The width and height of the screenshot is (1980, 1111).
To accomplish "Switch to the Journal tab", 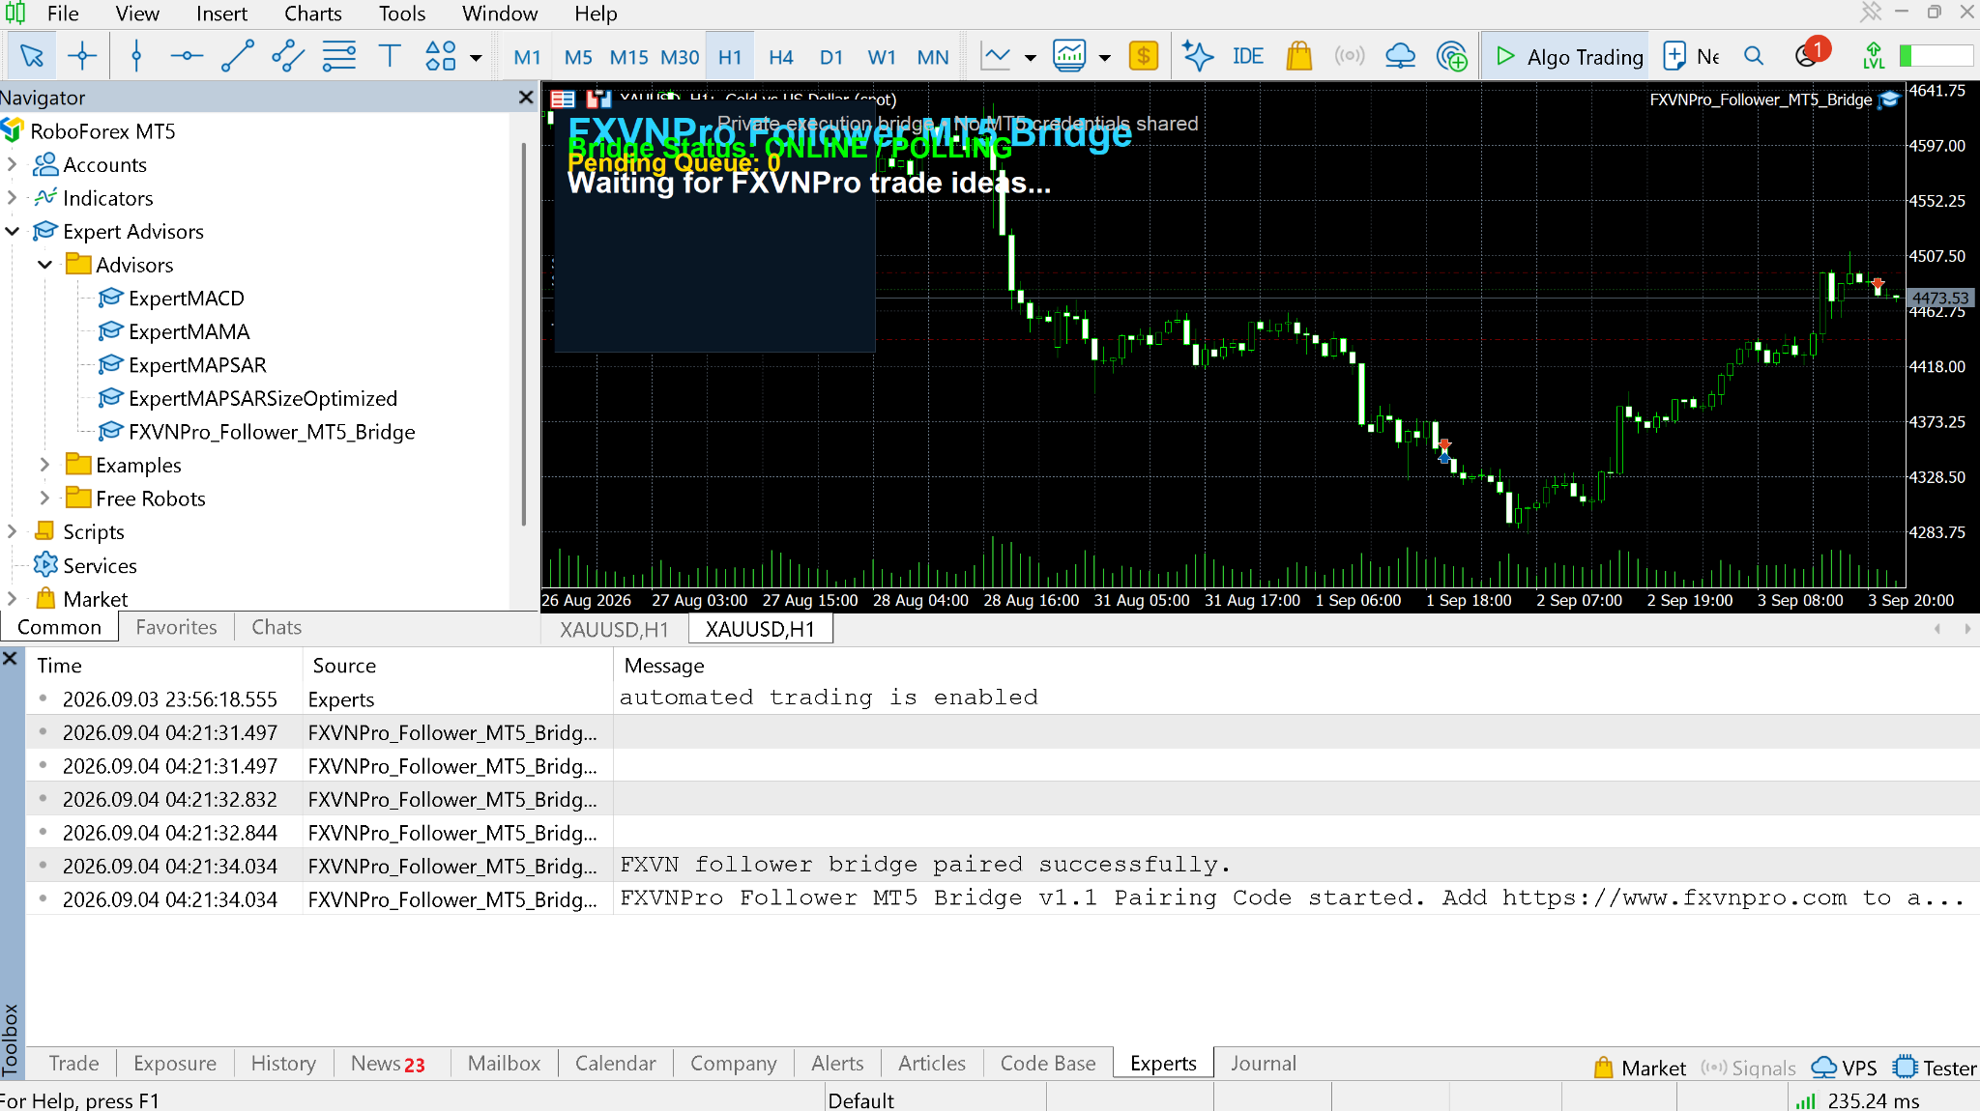I will point(1263,1063).
